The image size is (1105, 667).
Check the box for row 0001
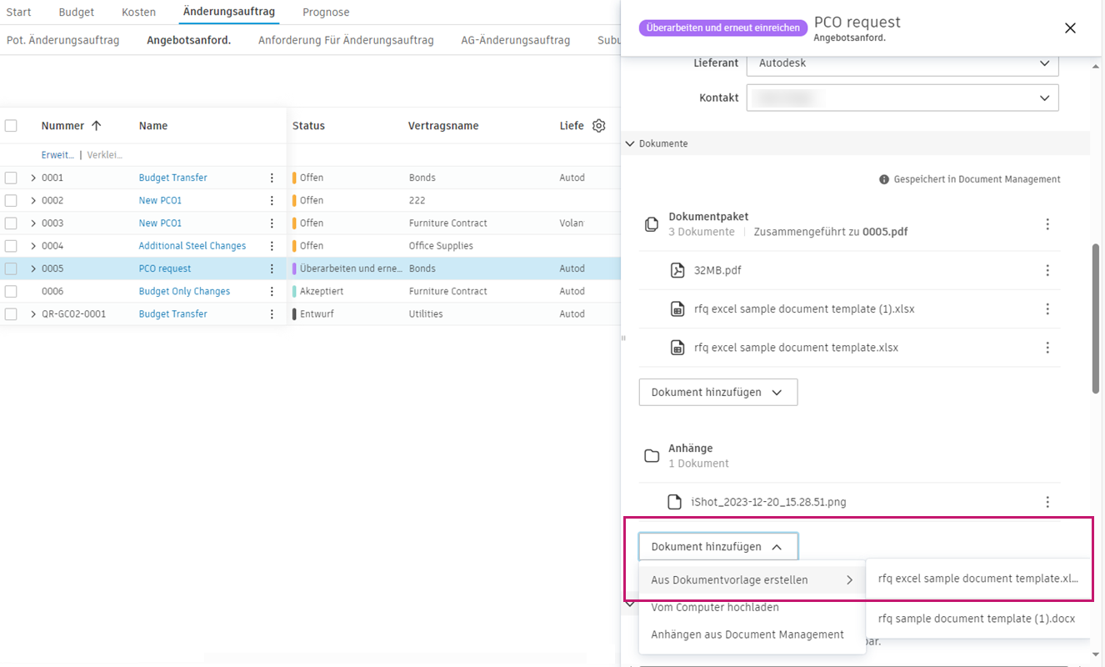point(11,178)
